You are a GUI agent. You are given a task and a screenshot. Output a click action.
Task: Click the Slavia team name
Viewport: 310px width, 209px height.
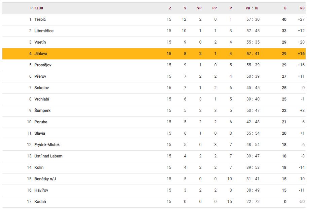40,133
